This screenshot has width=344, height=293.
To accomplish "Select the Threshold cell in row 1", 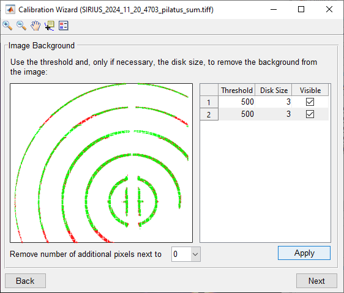I will [236, 102].
